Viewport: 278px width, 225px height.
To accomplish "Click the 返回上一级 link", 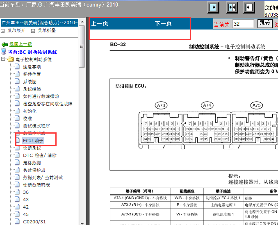I will click(x=21, y=44).
